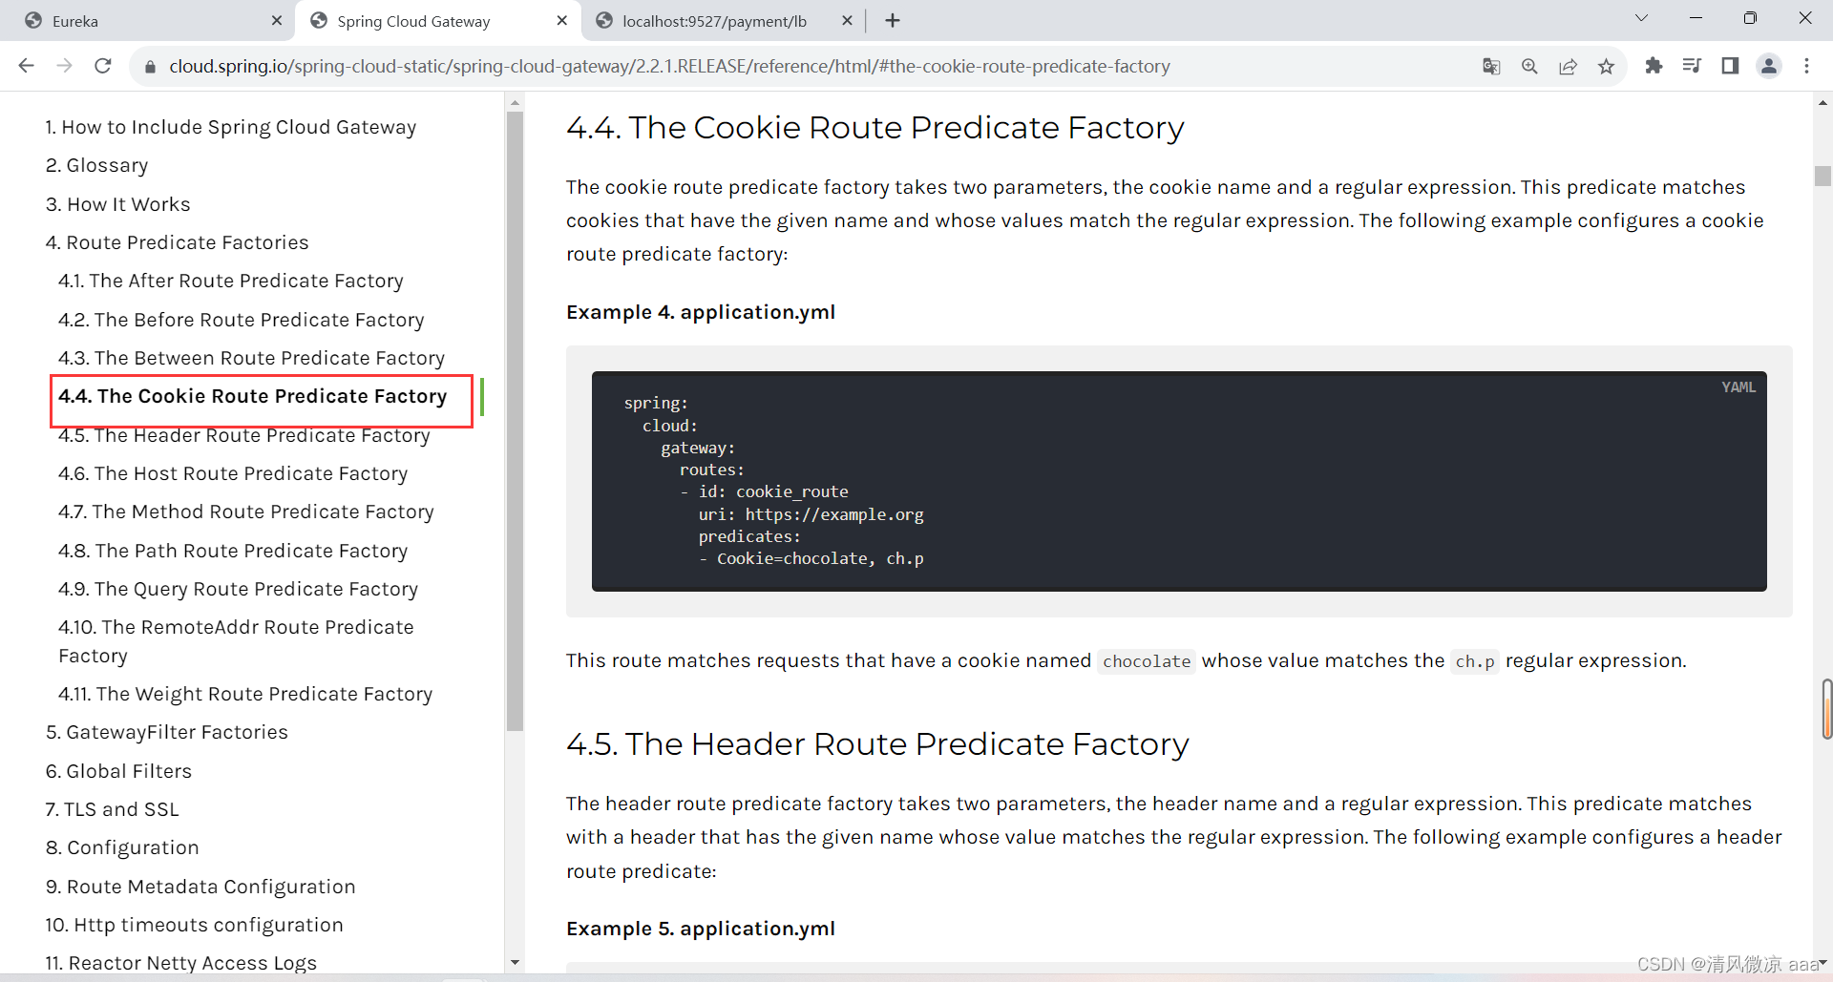Go to After Route Predicate Factory
Viewport: 1833px width, 982px height.
coord(230,281)
